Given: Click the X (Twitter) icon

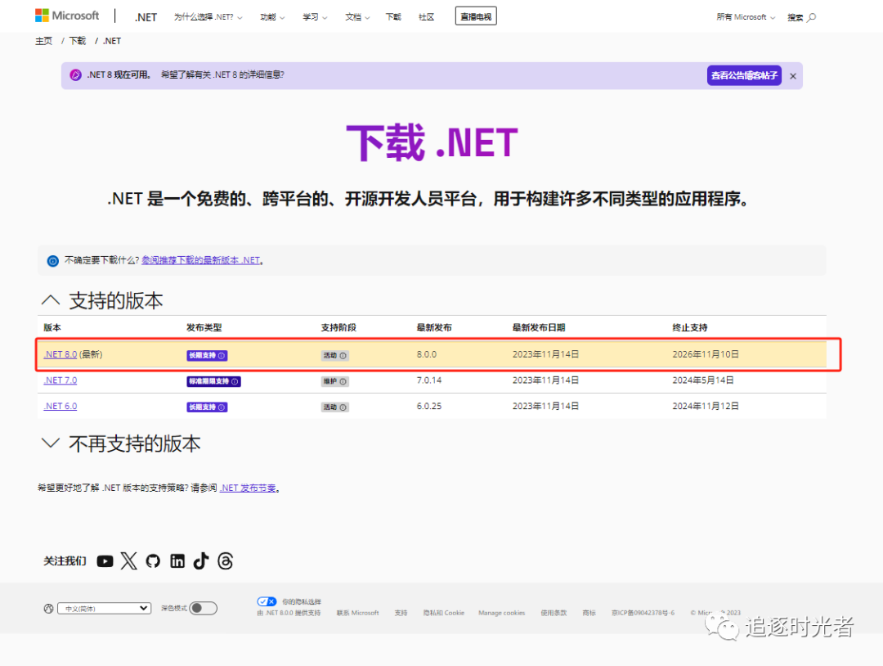Looking at the screenshot, I should pyautogui.click(x=129, y=560).
